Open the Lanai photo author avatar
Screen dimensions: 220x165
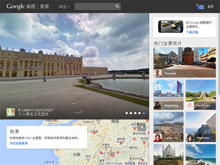pos(158,138)
